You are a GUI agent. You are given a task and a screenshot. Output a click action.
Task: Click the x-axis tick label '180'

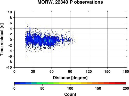tap(126, 71)
